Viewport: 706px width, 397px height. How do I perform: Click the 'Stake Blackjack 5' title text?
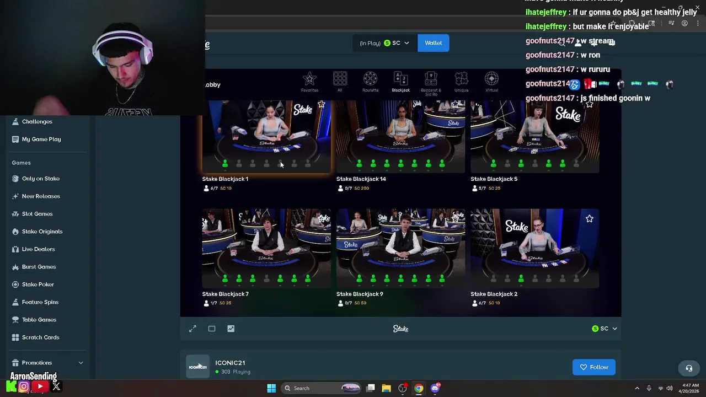tap(494, 179)
